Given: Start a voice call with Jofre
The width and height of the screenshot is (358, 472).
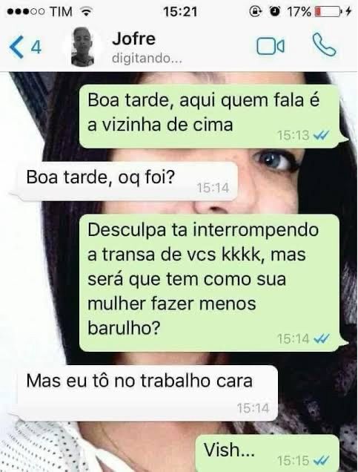Looking at the screenshot, I should click(324, 45).
